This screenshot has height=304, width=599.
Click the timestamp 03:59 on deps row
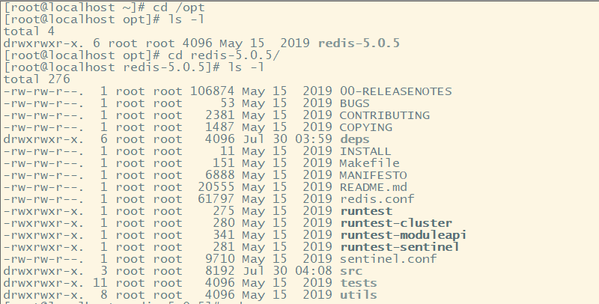click(314, 139)
